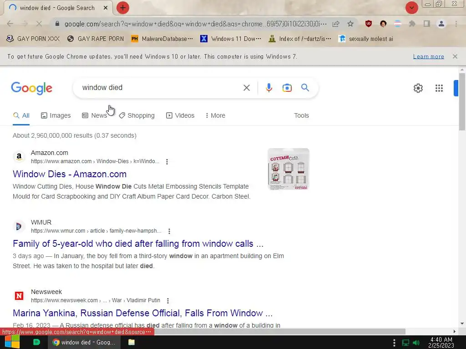Switch to the Shopping tab
Screen dimensions: 466x349
click(x=137, y=115)
